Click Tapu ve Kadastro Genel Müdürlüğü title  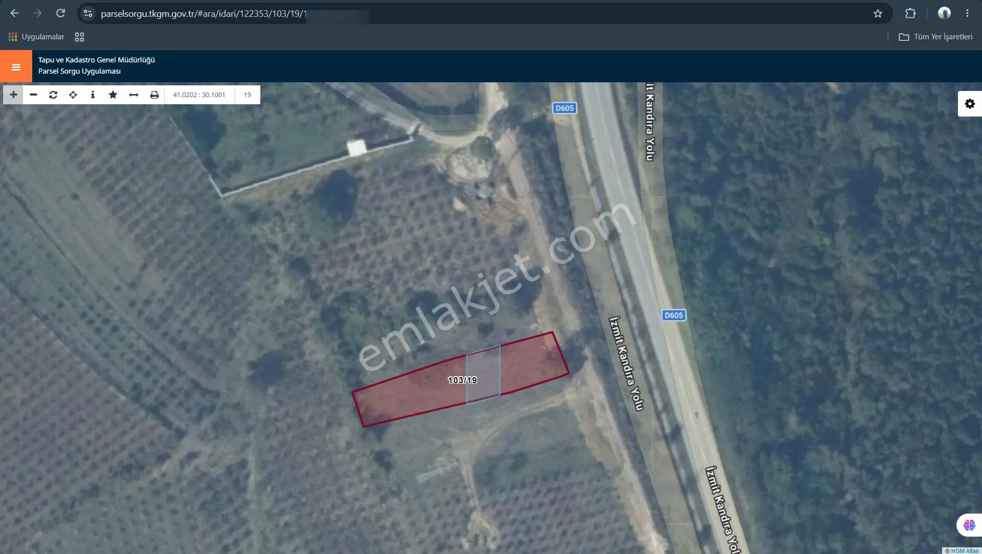pos(97,60)
